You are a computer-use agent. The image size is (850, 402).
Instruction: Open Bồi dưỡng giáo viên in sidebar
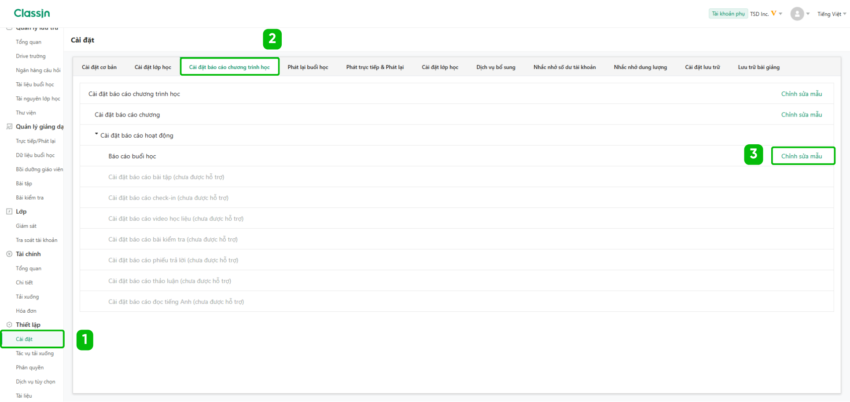tap(39, 169)
